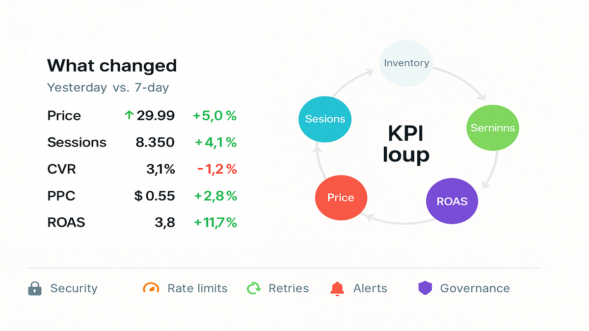Open the Rate limits label
Image resolution: width=589 pixels, height=331 pixels.
tap(197, 288)
